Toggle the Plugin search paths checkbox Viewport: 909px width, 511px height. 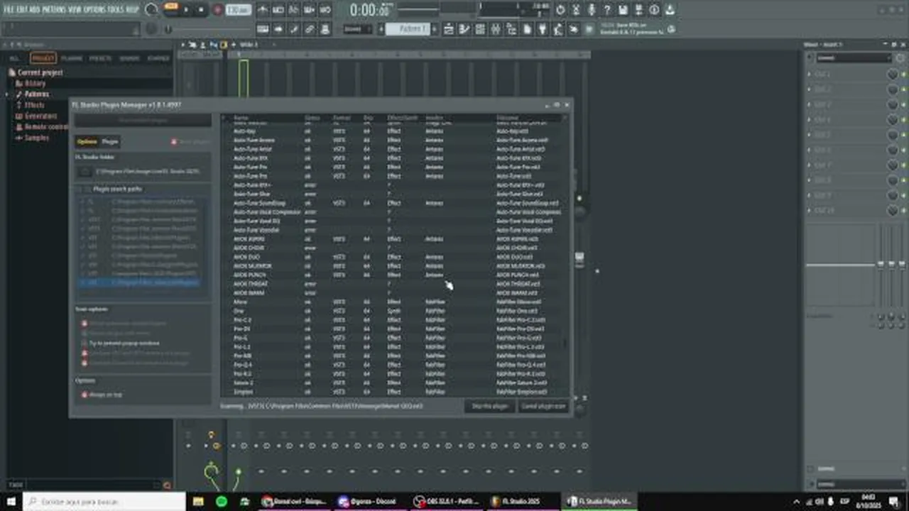[87, 189]
